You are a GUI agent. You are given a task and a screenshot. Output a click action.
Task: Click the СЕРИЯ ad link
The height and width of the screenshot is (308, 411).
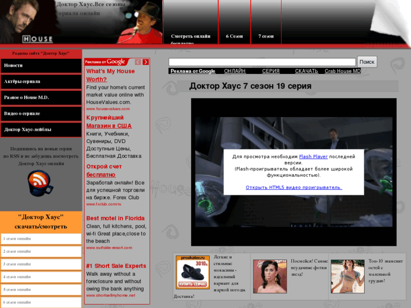271,71
